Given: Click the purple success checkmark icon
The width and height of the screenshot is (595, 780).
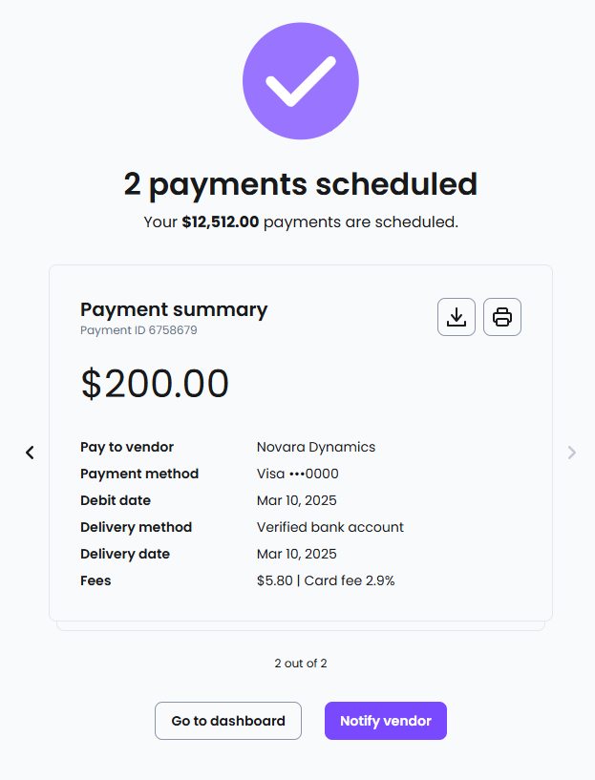Looking at the screenshot, I should click(x=301, y=81).
